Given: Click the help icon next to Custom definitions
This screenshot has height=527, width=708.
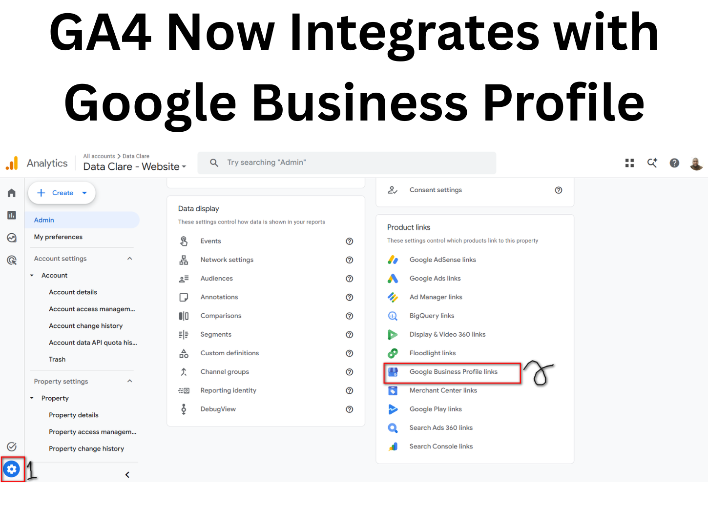Looking at the screenshot, I should [350, 353].
